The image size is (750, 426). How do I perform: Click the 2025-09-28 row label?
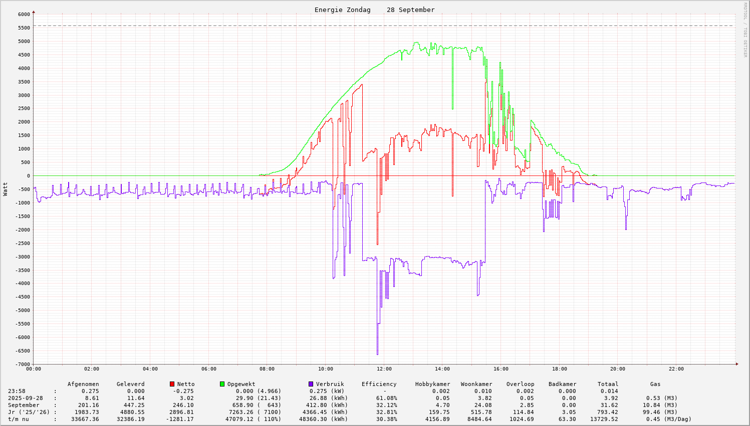pyautogui.click(x=26, y=398)
